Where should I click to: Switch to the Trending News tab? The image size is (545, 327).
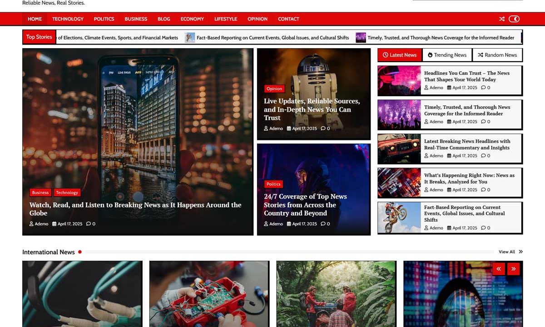[x=447, y=55]
